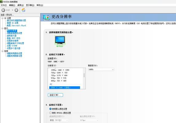
Task: Open the 帮助(H) menu
Action: [40, 5]
